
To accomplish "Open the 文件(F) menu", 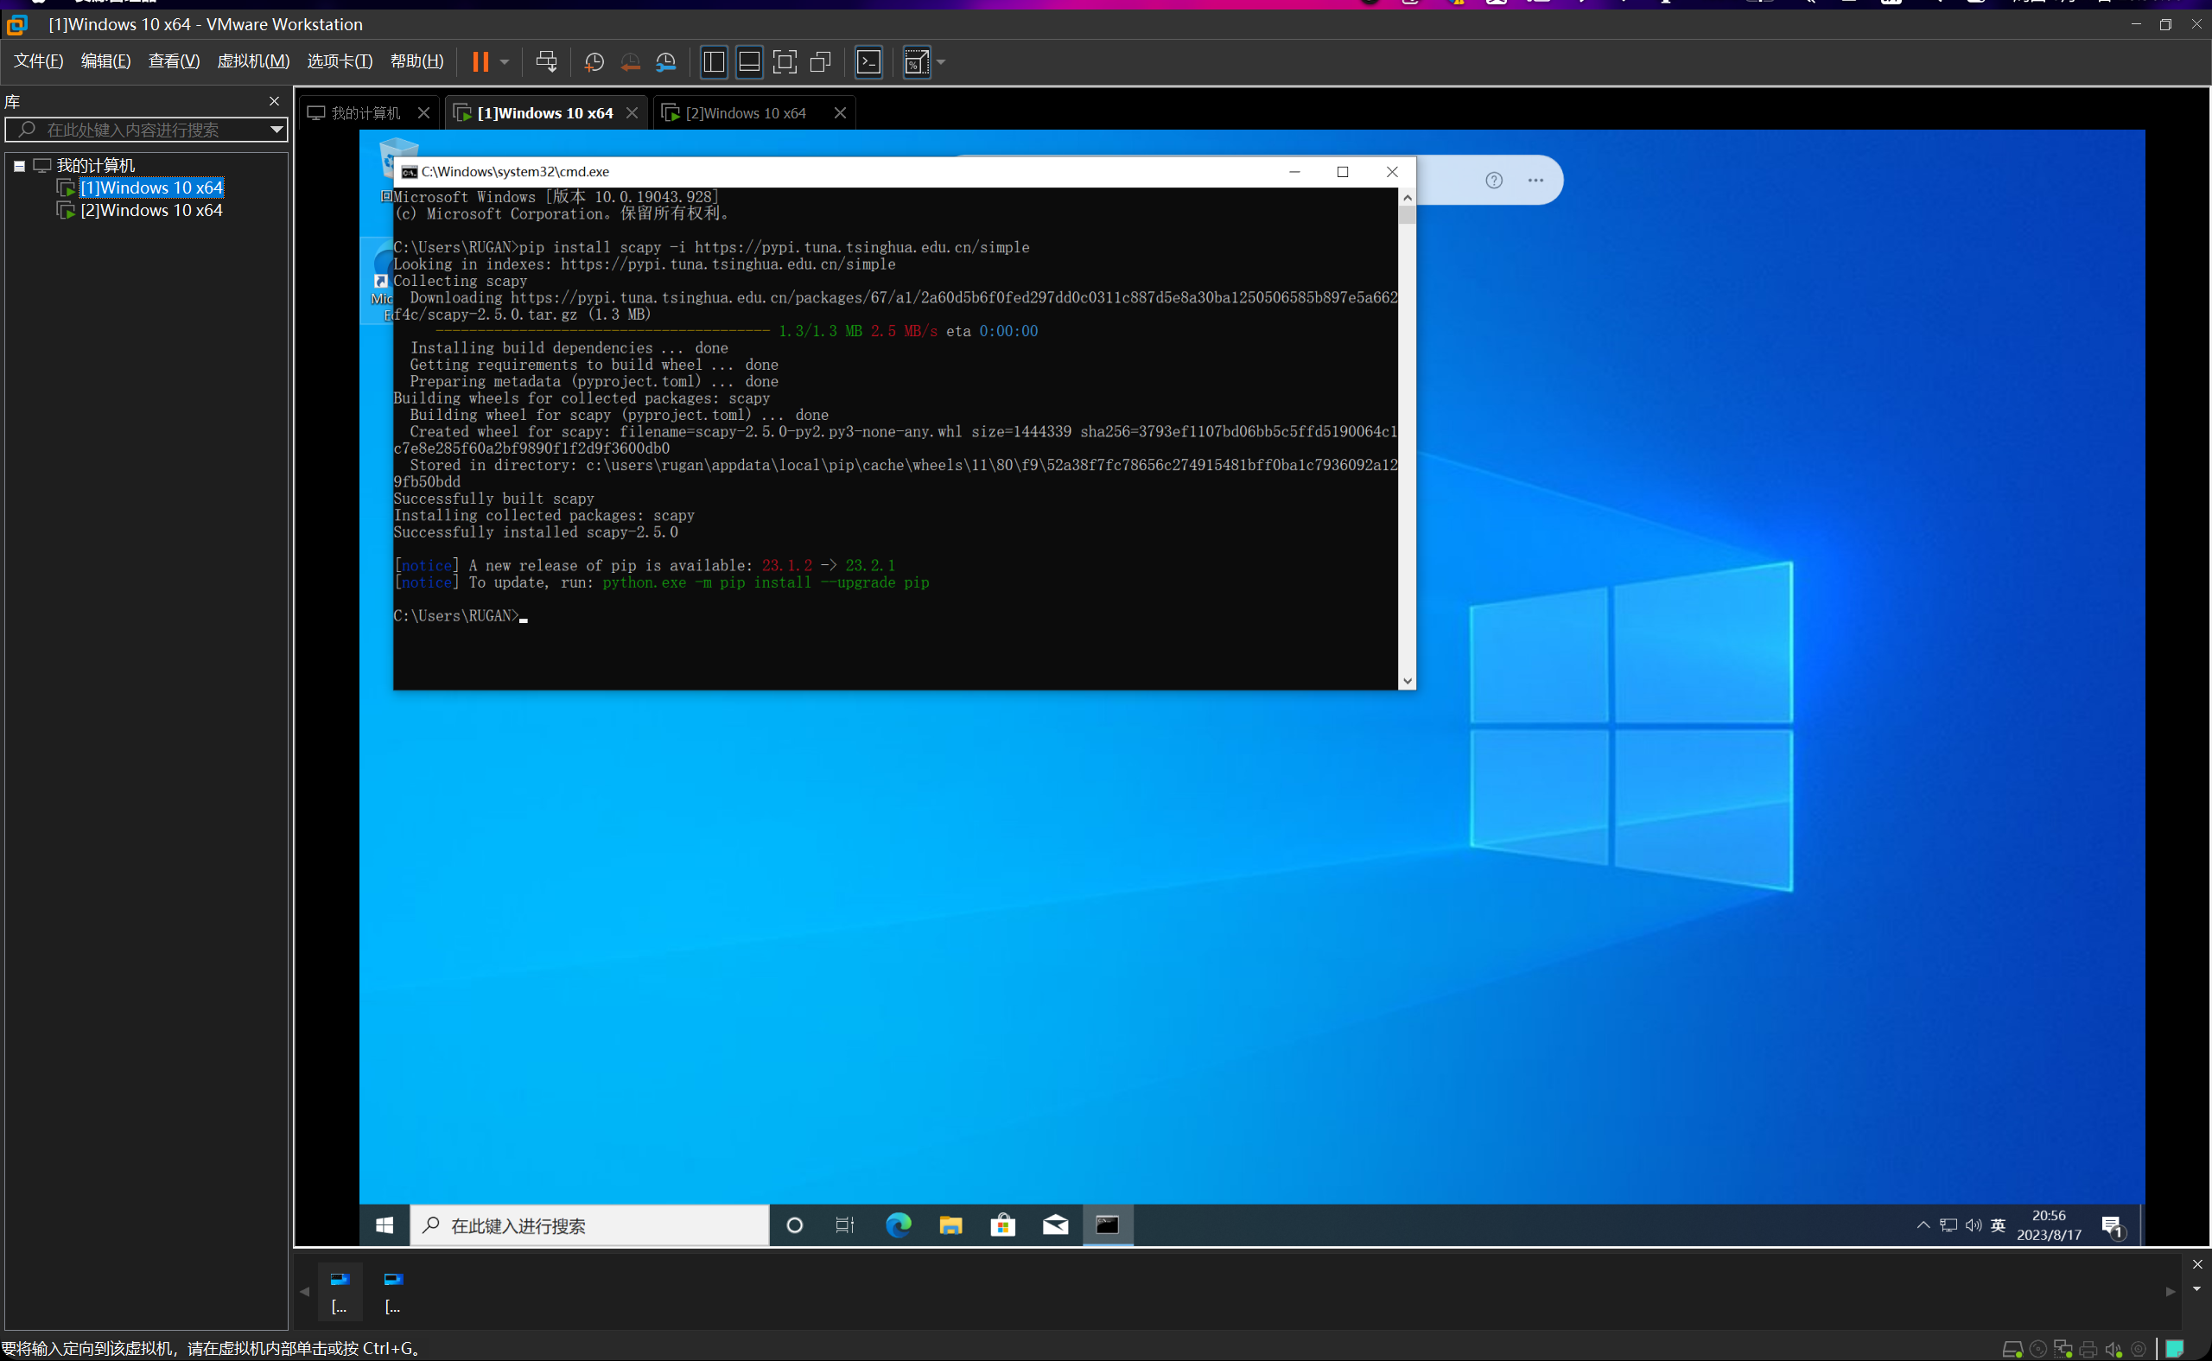I will pyautogui.click(x=38, y=60).
